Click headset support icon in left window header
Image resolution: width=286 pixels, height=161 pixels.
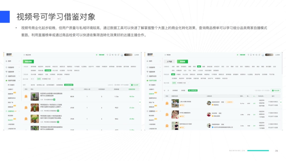pos(115,55)
